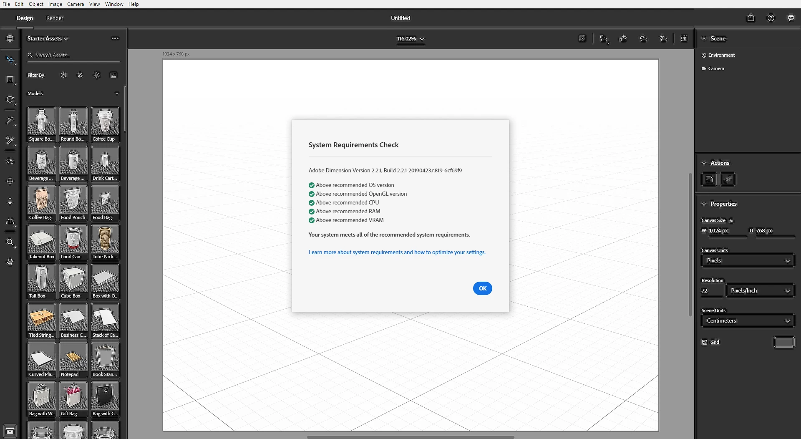Select the Hand tool
The image size is (801, 439).
click(x=10, y=262)
